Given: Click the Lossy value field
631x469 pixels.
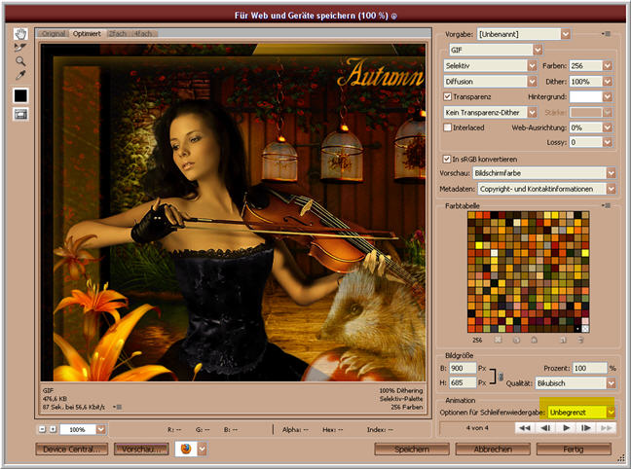Looking at the screenshot, I should pyautogui.click(x=586, y=142).
